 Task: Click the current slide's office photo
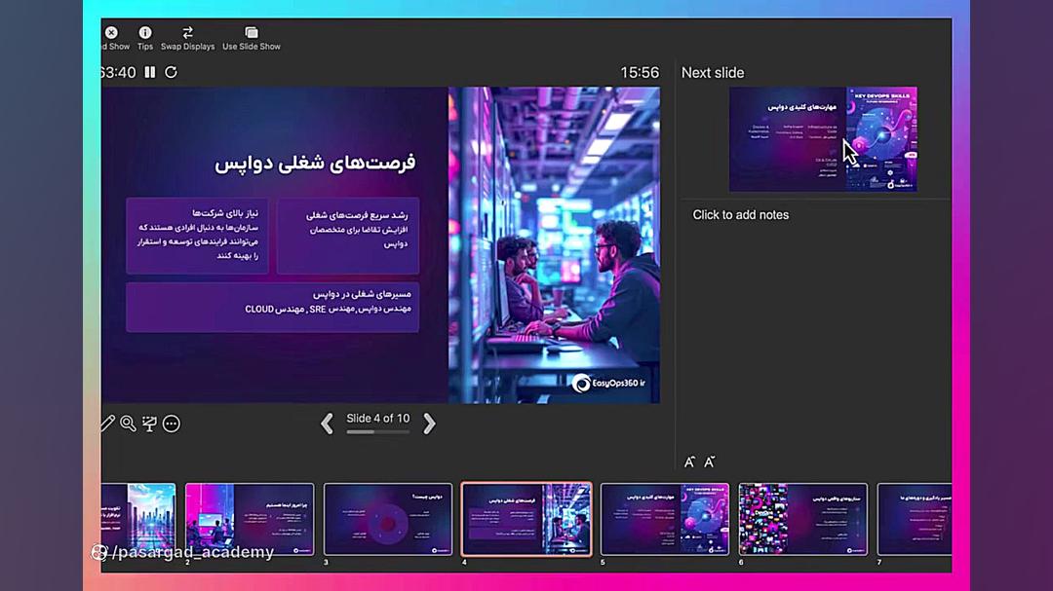point(554,244)
